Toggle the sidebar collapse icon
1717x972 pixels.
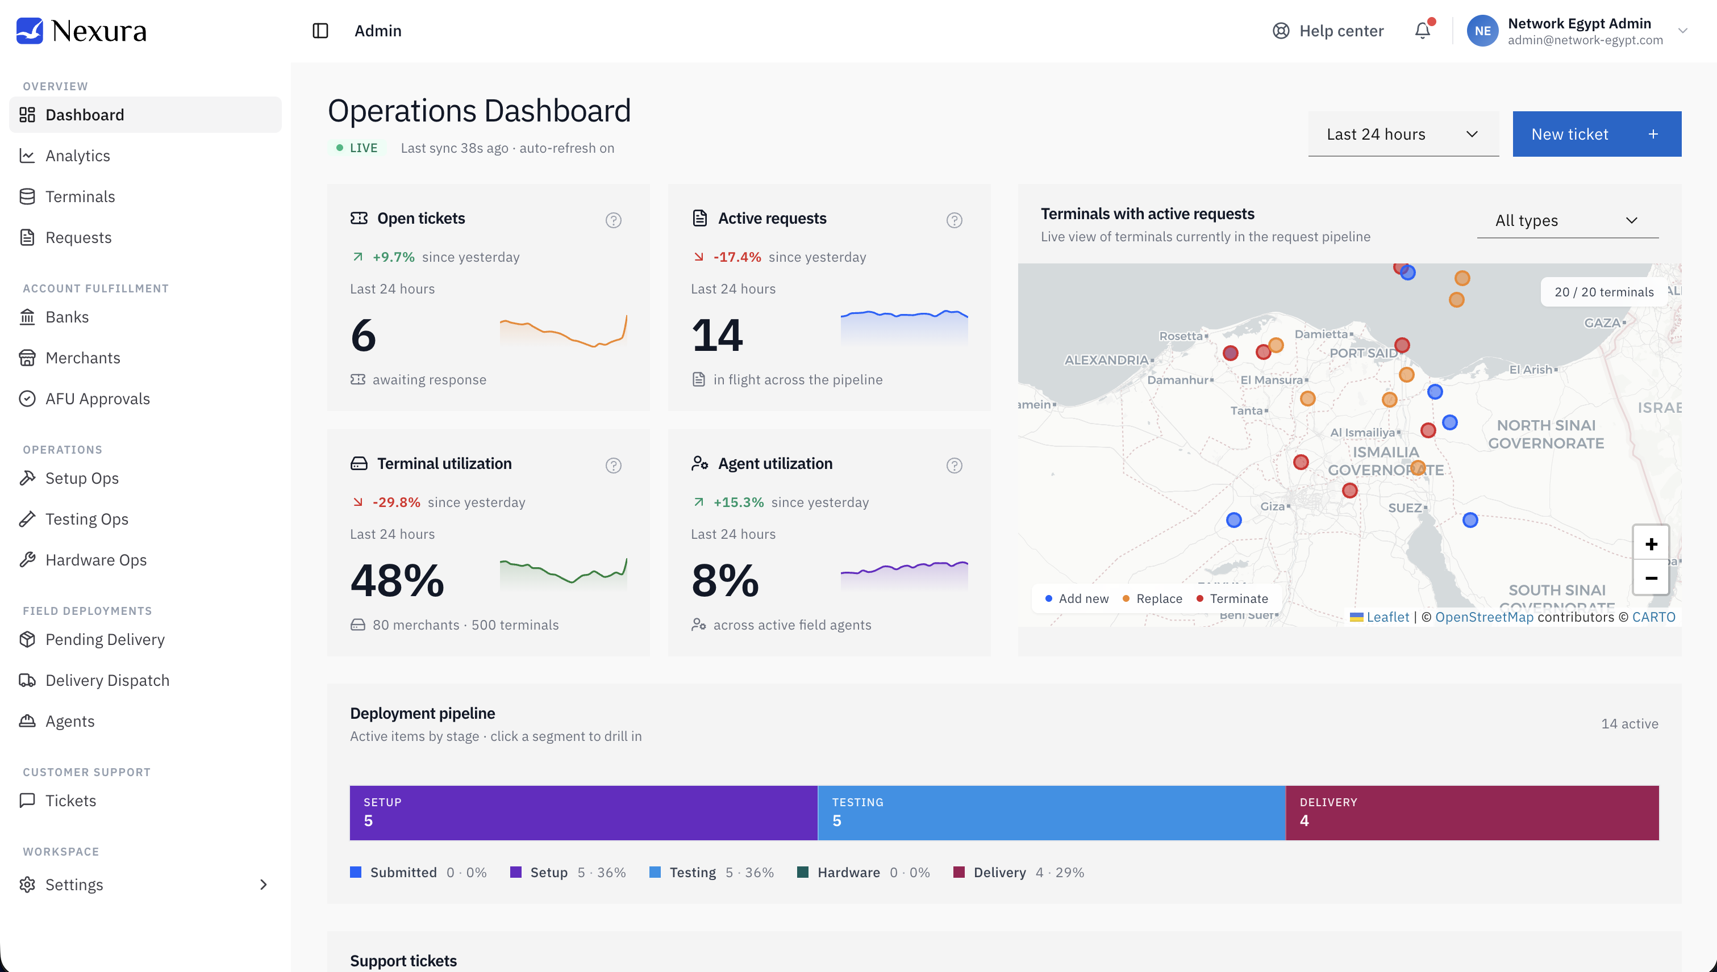320,31
